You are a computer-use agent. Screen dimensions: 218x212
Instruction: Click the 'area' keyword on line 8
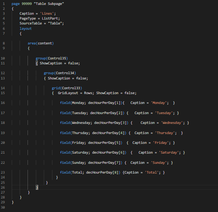tap(32, 43)
